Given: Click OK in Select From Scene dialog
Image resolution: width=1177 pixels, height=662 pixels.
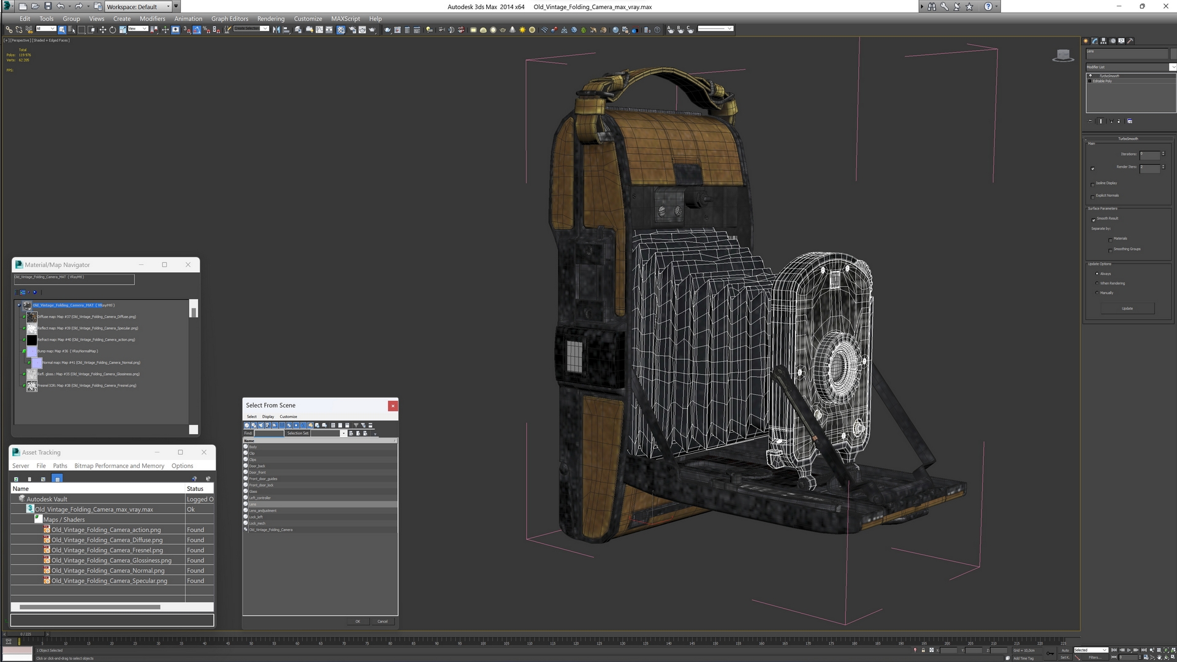Looking at the screenshot, I should point(358,622).
